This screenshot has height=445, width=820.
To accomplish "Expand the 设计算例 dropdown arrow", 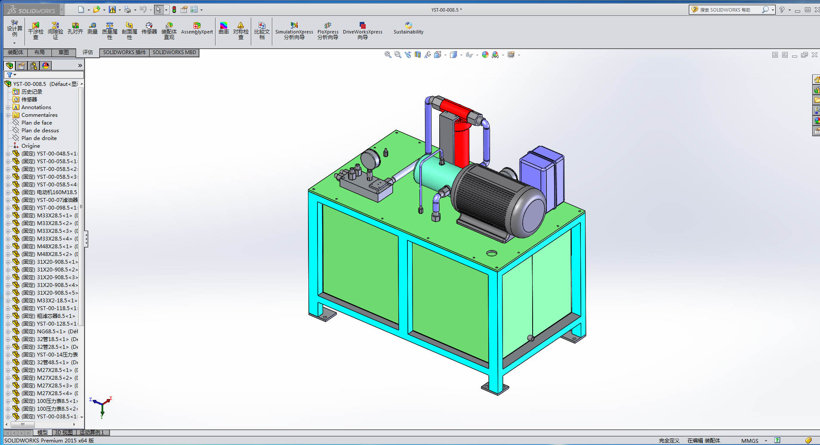I will (x=14, y=43).
